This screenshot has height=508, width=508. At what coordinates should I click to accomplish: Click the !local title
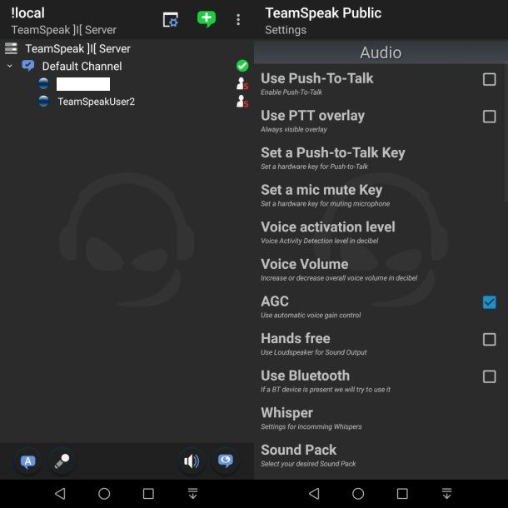pyautogui.click(x=27, y=13)
